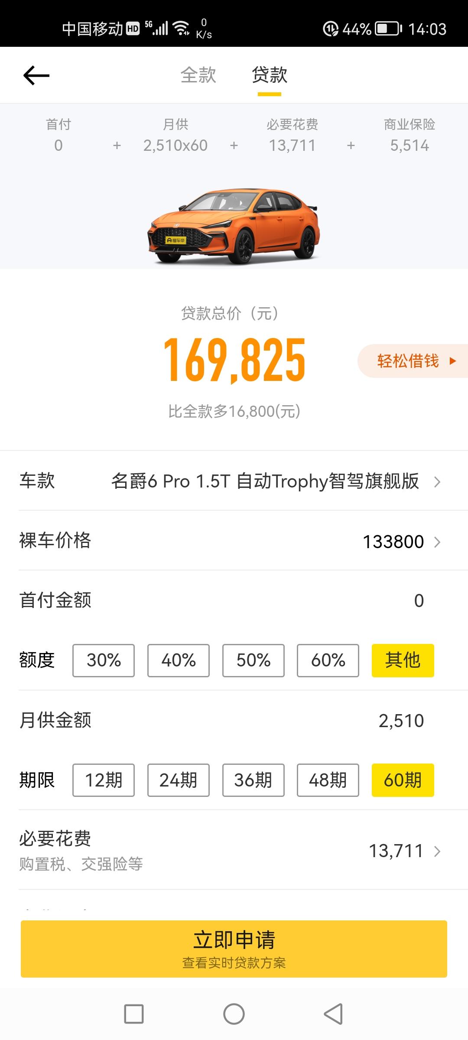Image resolution: width=468 pixels, height=1040 pixels.
Task: Tap the back arrow icon
Action: [36, 75]
